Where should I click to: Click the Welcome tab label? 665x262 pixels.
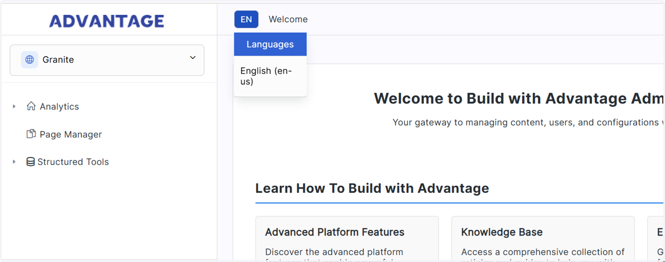click(288, 19)
